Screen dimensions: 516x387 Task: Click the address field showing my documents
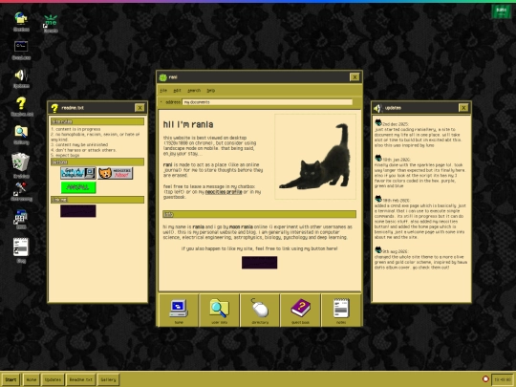(268, 102)
